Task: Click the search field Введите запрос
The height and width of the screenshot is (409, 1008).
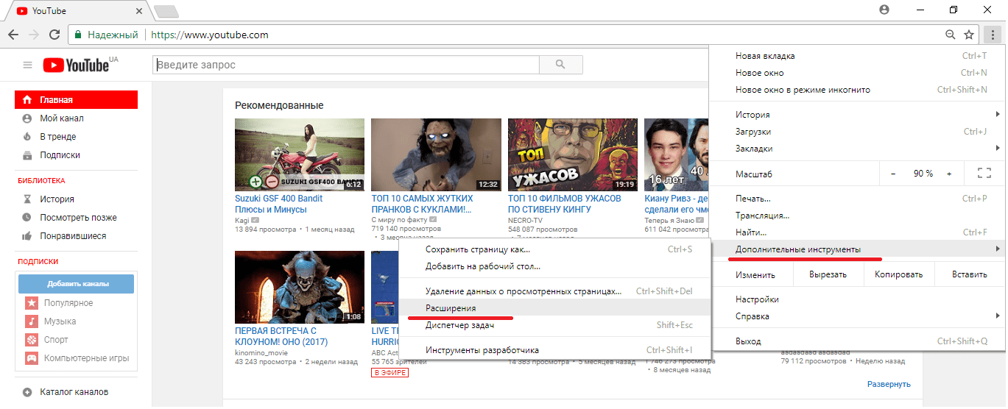Action: tap(346, 65)
